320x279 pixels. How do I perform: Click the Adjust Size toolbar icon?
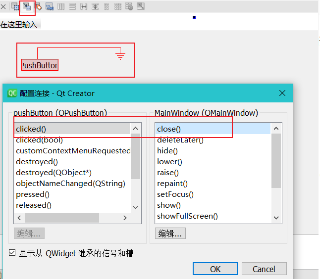[x=141, y=6]
